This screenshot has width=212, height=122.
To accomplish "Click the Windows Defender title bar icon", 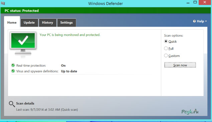I will tap(3, 3).
